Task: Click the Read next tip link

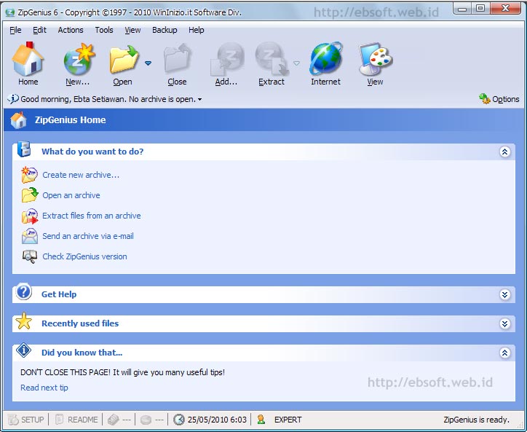Action: (44, 388)
